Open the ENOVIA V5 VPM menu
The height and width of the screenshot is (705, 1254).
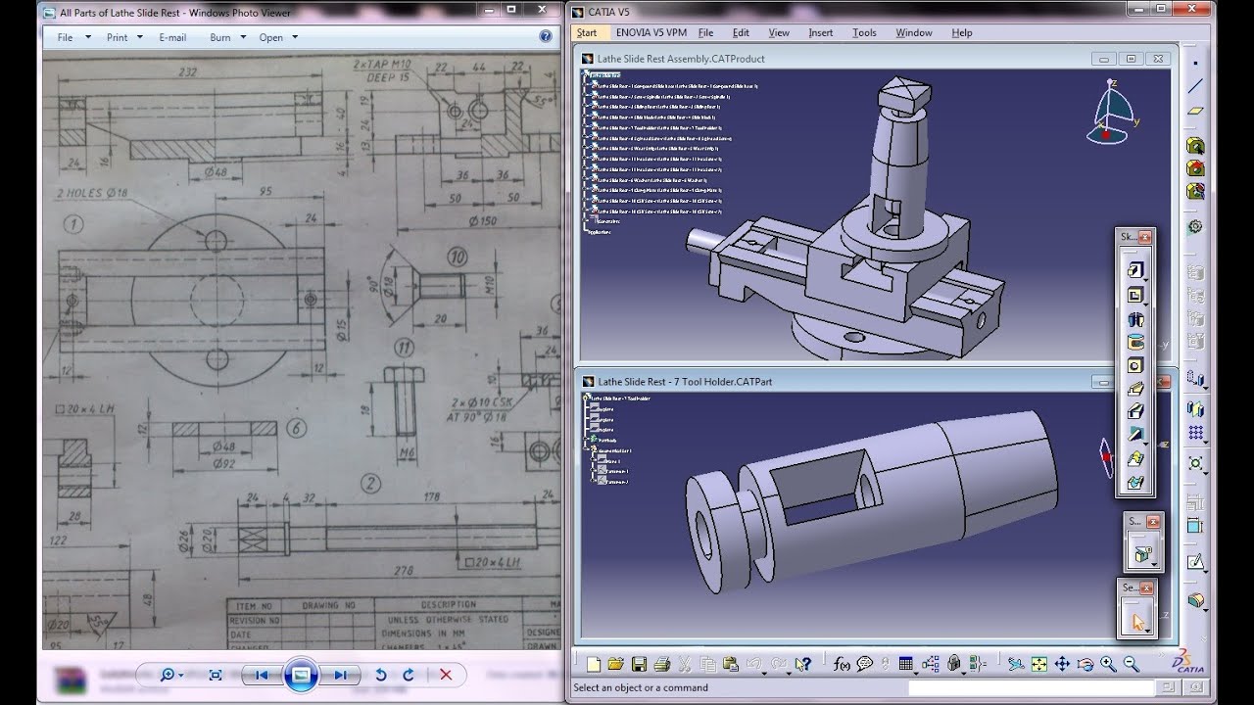pos(651,32)
